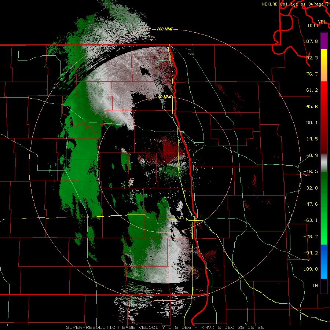Click the 45.6 velocity scale label
330x330 pixels.
(312, 106)
